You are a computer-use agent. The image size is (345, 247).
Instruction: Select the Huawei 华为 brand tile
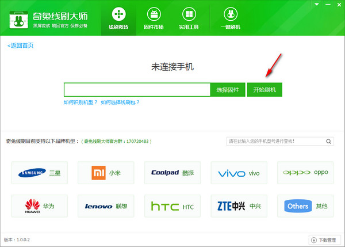[x=40, y=206]
